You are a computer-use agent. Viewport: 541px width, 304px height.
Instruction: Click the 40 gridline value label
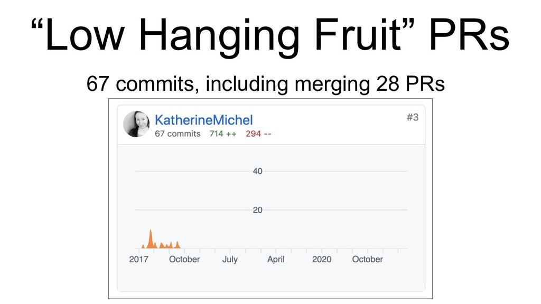[x=257, y=171]
